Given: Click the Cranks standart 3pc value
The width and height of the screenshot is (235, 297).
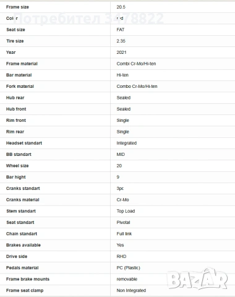Looking at the screenshot, I should pos(120,189).
